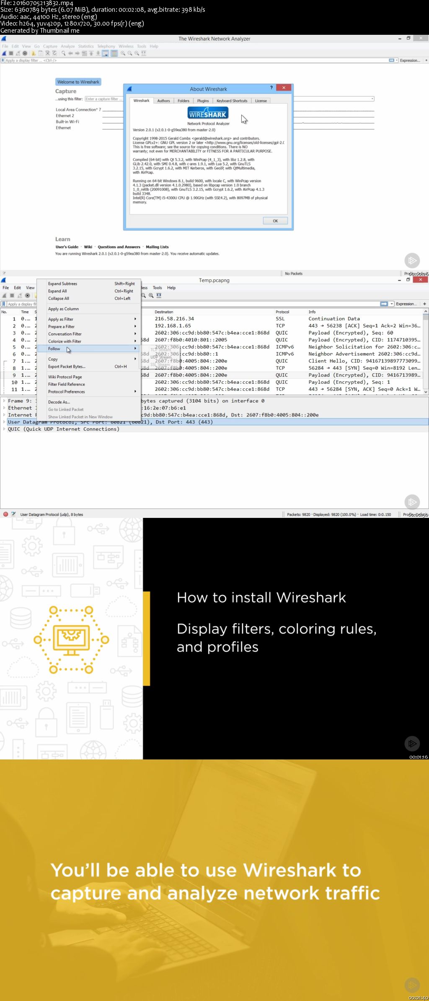Choose Colorize with Filter in context menu
429x1001 pixels.
click(88, 341)
